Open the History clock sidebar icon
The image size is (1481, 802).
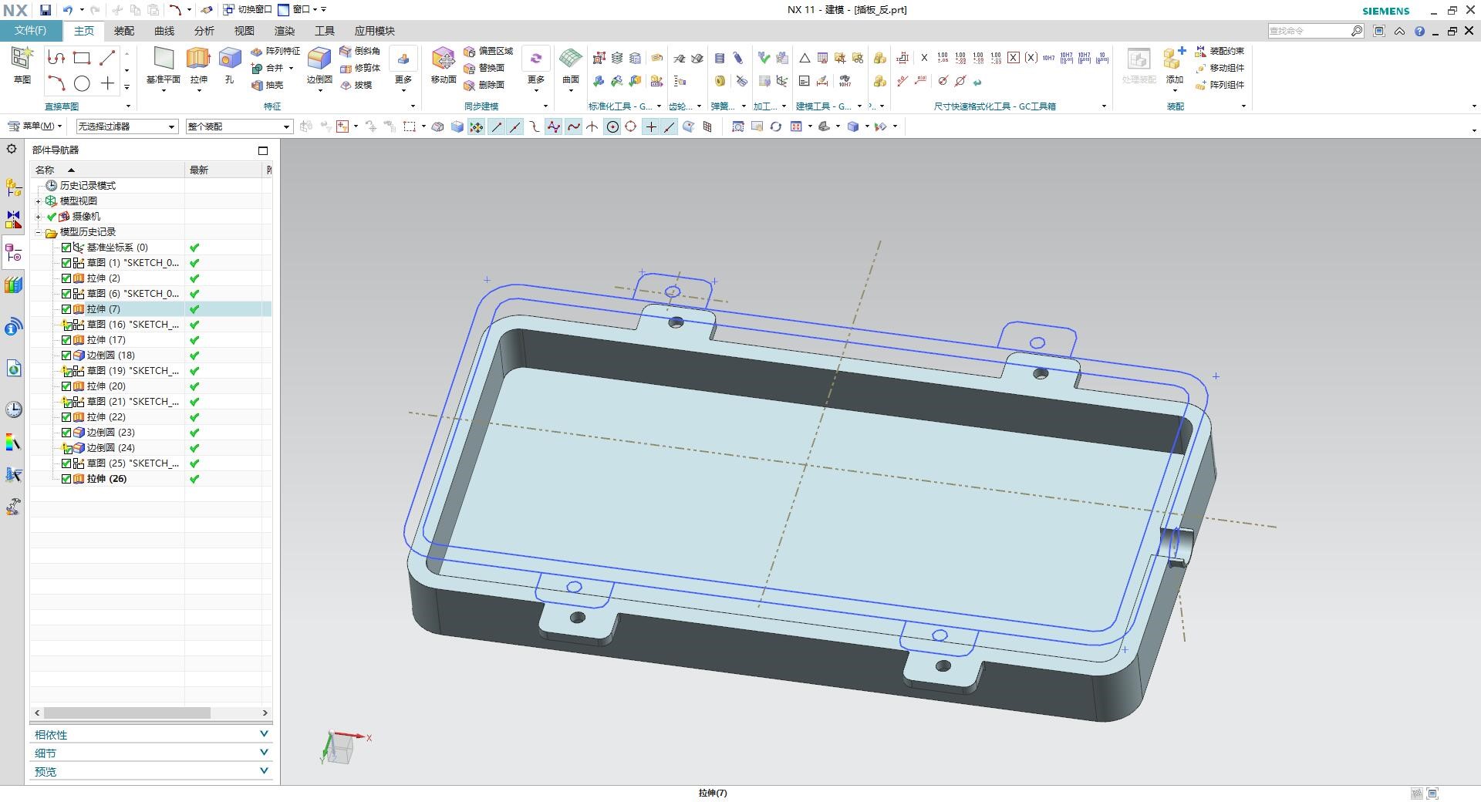(13, 409)
